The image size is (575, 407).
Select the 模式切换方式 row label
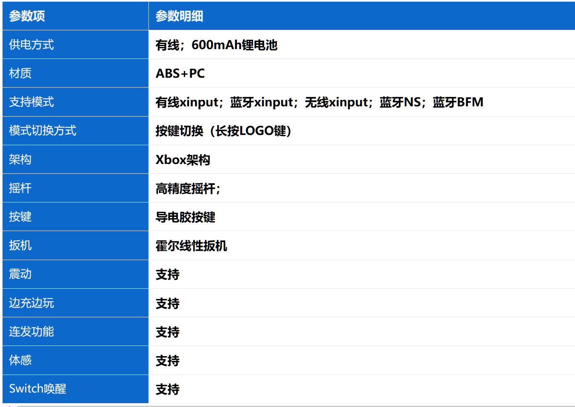click(43, 131)
